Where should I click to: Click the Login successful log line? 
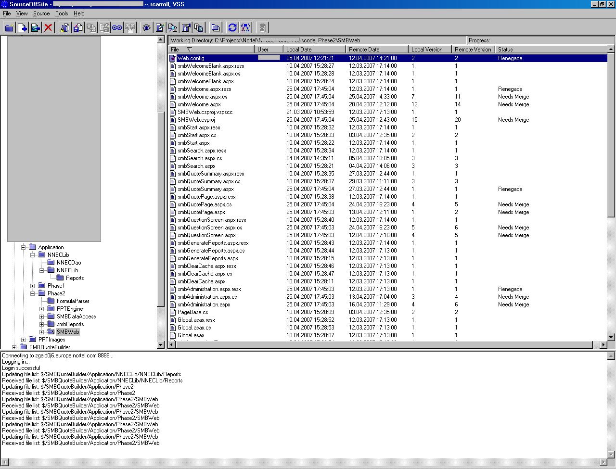click(21, 368)
